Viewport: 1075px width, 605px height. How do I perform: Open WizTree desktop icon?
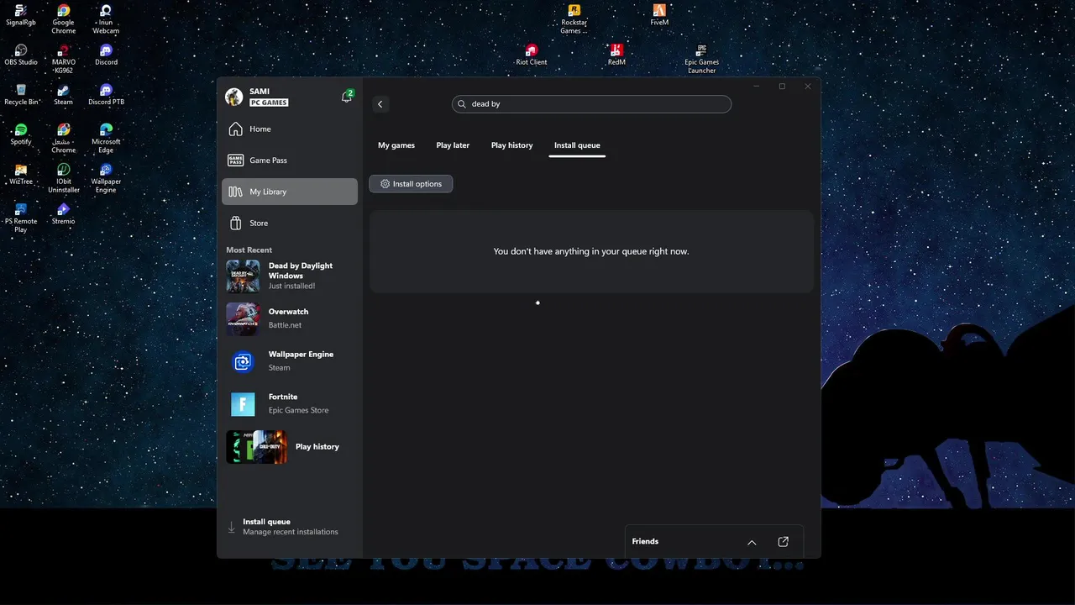click(x=20, y=174)
